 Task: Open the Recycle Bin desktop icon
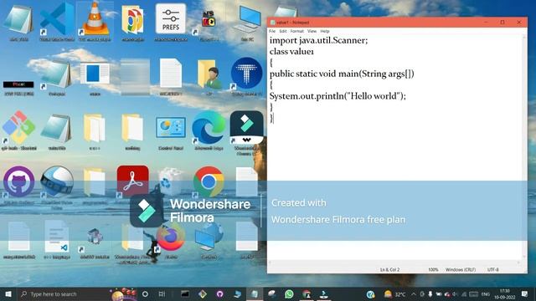click(x=170, y=182)
